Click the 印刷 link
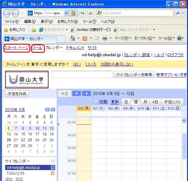 [103, 102]
